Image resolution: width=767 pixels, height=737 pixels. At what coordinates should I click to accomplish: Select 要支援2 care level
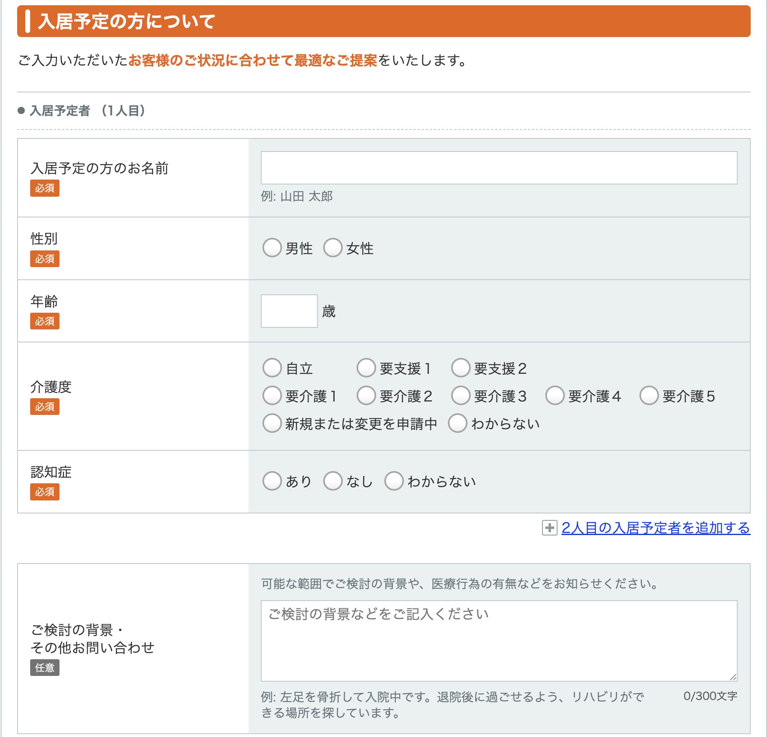tap(461, 368)
